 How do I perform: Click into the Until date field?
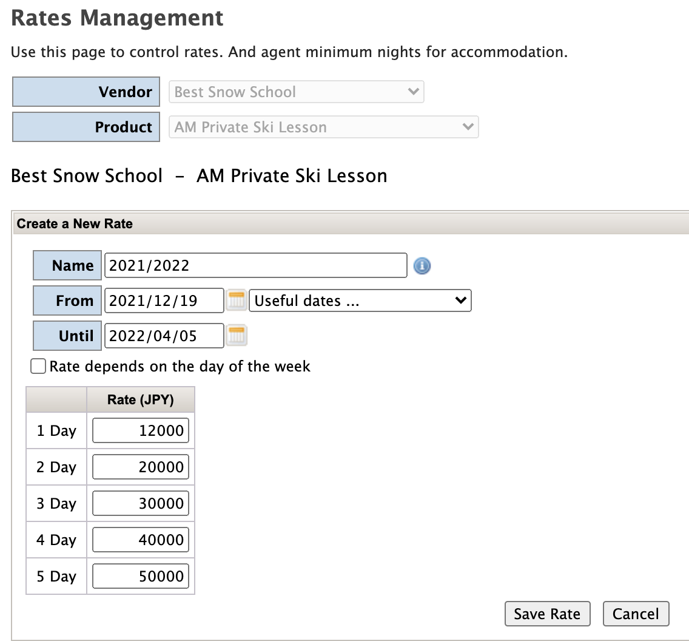pyautogui.click(x=164, y=336)
